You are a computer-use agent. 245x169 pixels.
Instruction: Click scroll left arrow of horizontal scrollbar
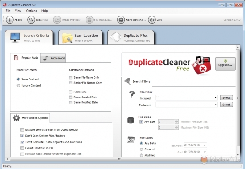coord(7,159)
